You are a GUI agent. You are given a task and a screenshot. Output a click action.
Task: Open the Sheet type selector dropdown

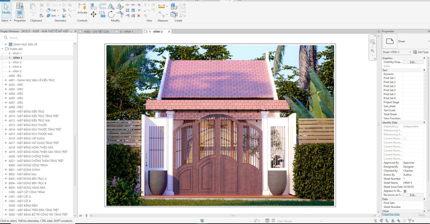pyautogui.click(x=428, y=41)
